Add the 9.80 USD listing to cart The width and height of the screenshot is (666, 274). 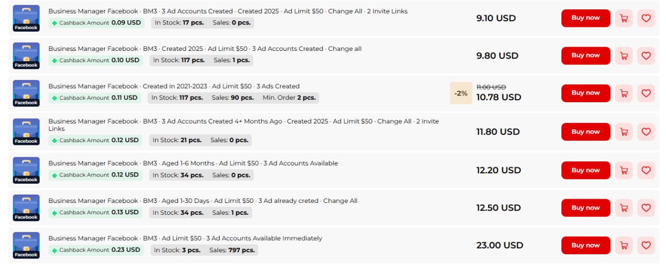click(x=623, y=56)
